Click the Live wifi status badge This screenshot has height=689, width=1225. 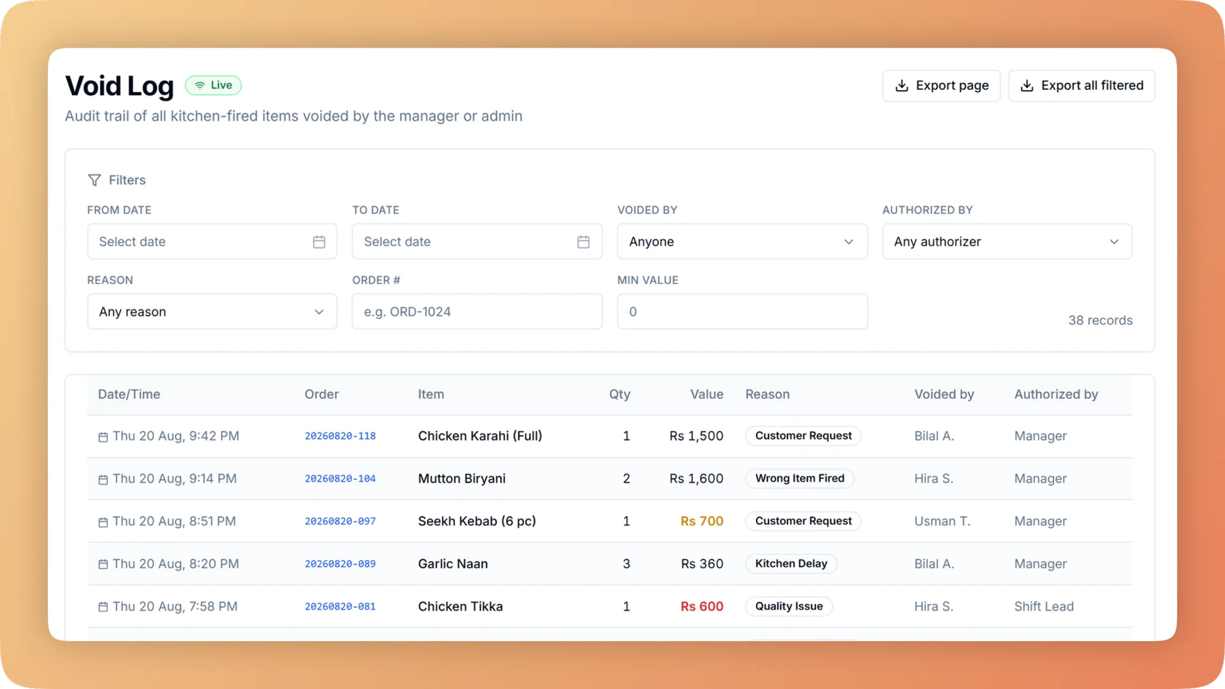(x=213, y=85)
